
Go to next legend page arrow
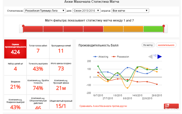click(x=160, y=57)
